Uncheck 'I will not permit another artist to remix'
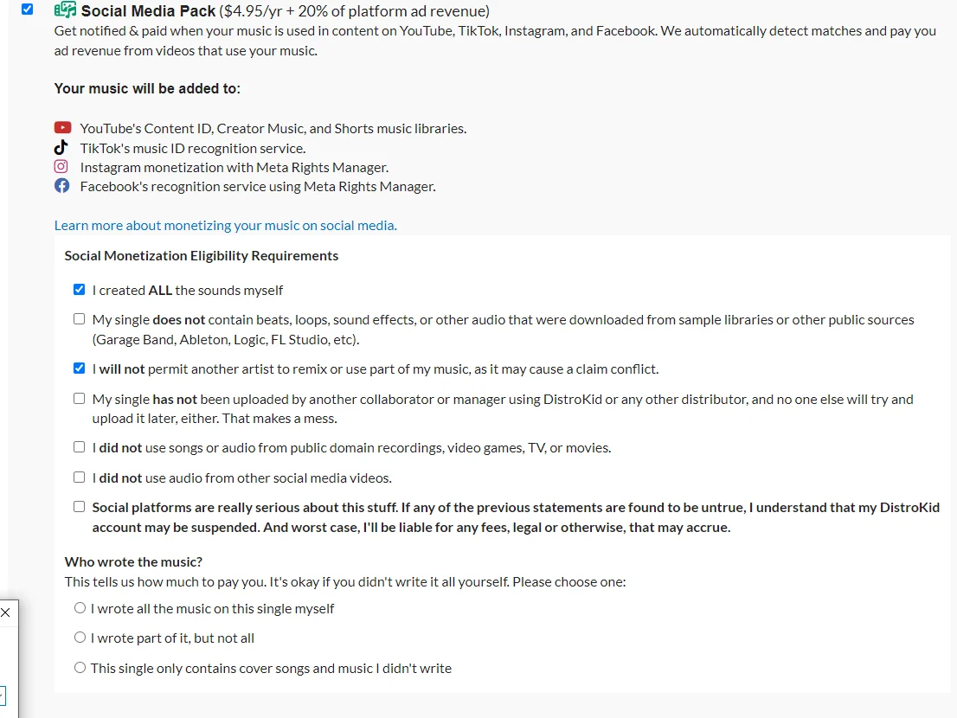Image resolution: width=957 pixels, height=718 pixels. [x=79, y=368]
